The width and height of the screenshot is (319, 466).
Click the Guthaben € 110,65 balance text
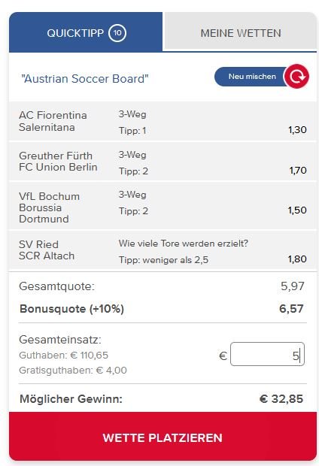point(64,356)
